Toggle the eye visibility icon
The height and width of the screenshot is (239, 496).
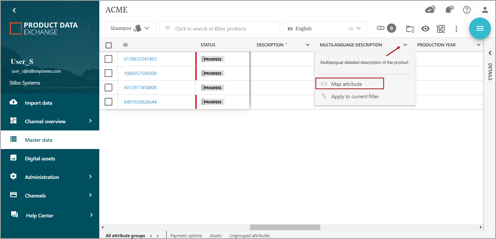pyautogui.click(x=425, y=29)
